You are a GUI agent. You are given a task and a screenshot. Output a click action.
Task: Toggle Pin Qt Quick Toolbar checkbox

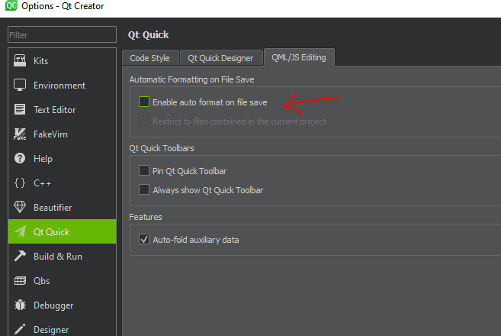pyautogui.click(x=143, y=171)
